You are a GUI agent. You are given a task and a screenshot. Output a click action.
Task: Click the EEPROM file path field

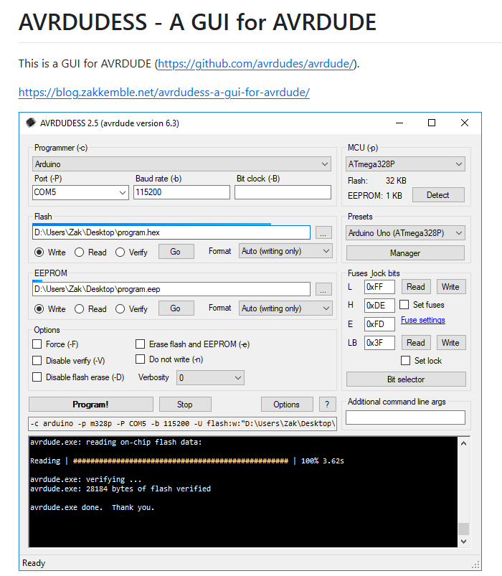click(x=171, y=289)
